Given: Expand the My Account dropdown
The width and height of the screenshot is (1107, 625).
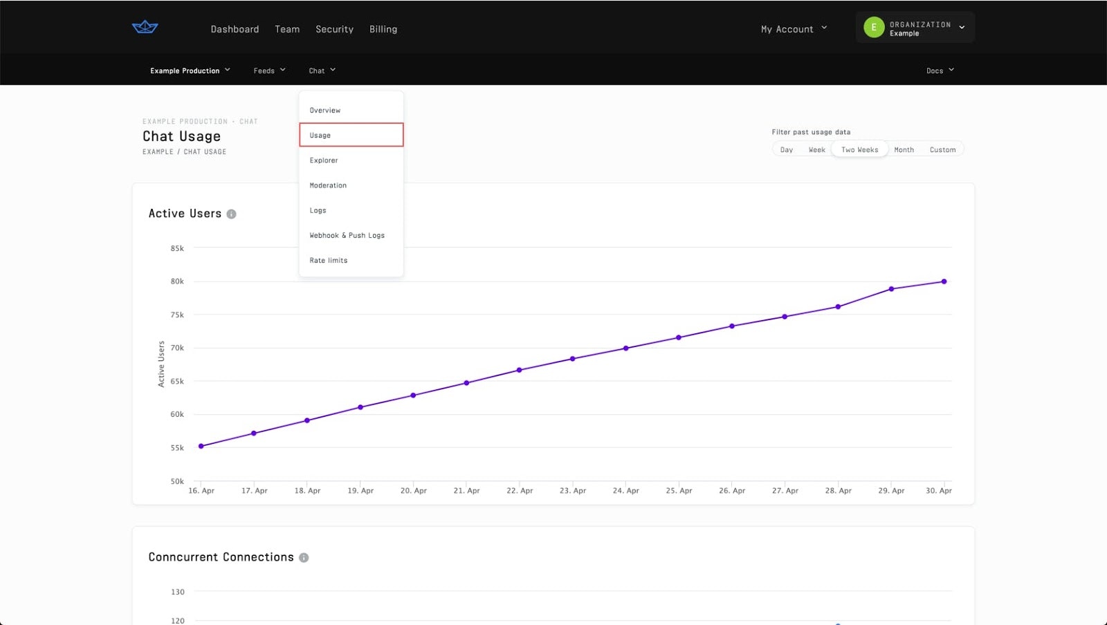Looking at the screenshot, I should 793,29.
